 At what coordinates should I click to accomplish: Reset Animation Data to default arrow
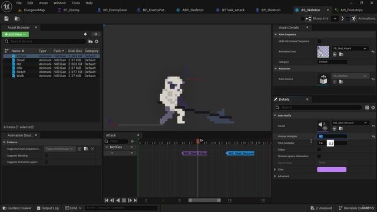pyautogui.click(x=373, y=52)
